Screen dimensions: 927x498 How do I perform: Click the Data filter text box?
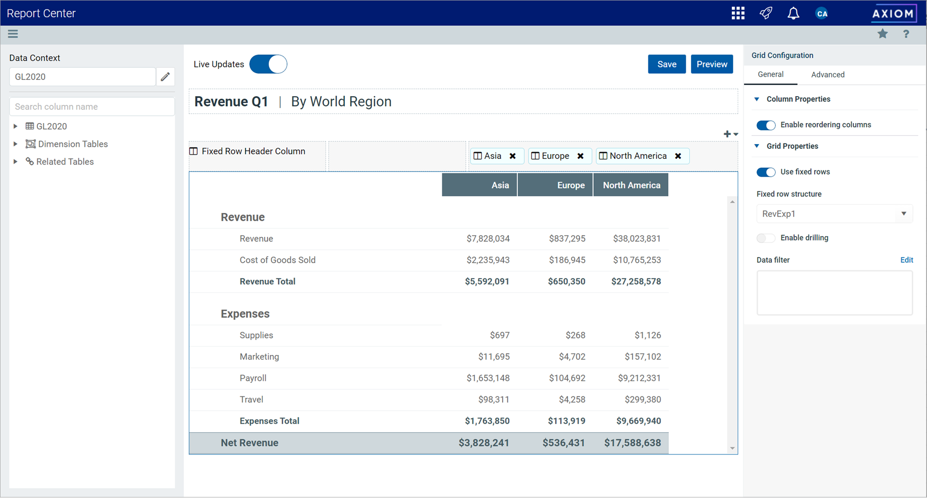[x=834, y=293]
